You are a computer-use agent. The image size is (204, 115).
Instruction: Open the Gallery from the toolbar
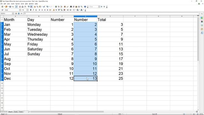coord(76,7)
